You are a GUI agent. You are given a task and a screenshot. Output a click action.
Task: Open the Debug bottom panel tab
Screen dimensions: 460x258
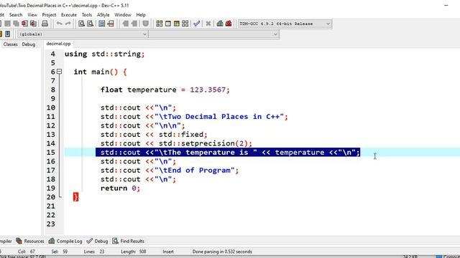click(x=98, y=241)
